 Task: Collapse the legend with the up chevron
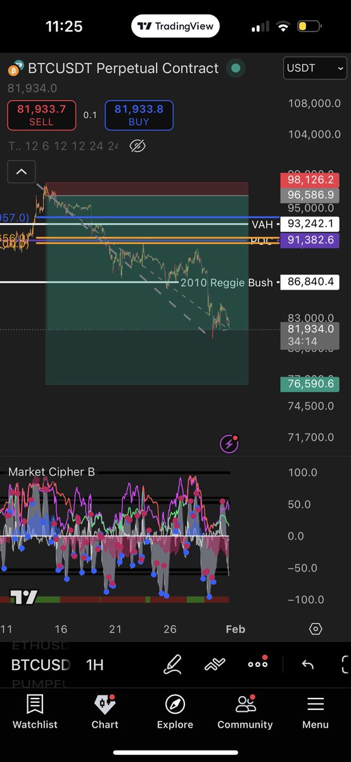click(22, 171)
